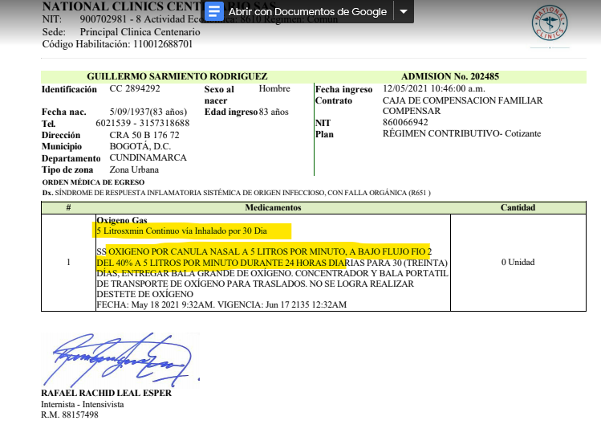Click the Cantidad column header
Image resolution: width=601 pixels, height=441 pixels.
[518, 207]
